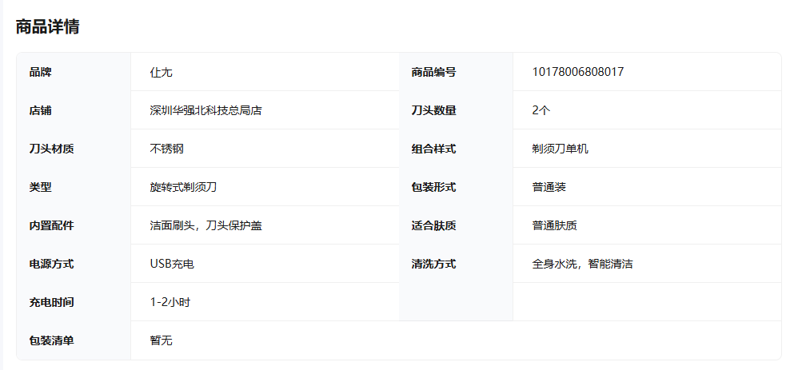Click the 剃须刀单机 combination style value
This screenshot has height=370, width=790.
[x=560, y=149]
